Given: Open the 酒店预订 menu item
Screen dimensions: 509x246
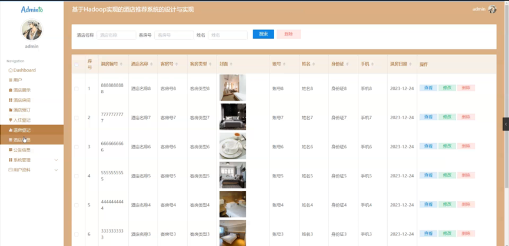Looking at the screenshot, I should 32,110.
